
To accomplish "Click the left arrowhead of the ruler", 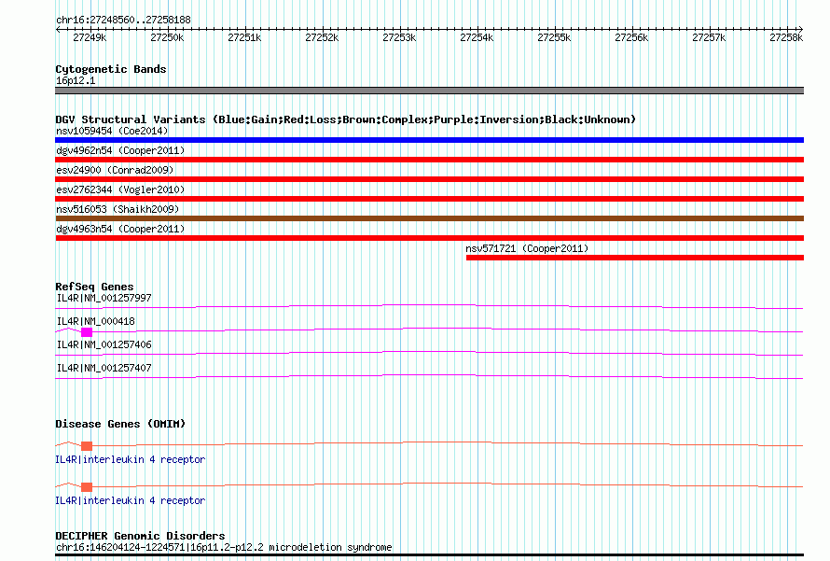I will click(x=58, y=29).
